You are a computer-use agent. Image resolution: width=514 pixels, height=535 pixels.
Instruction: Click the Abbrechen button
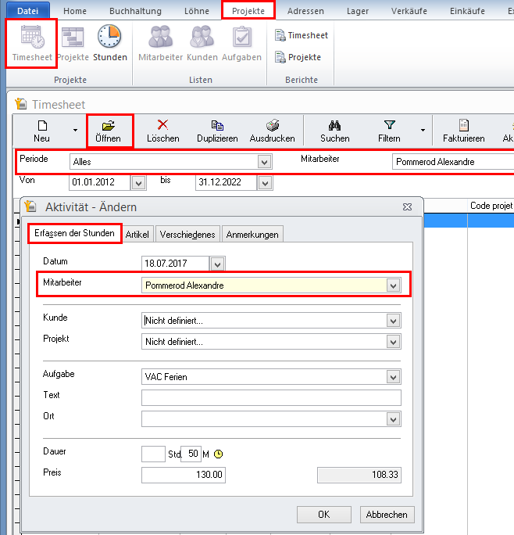[387, 515]
